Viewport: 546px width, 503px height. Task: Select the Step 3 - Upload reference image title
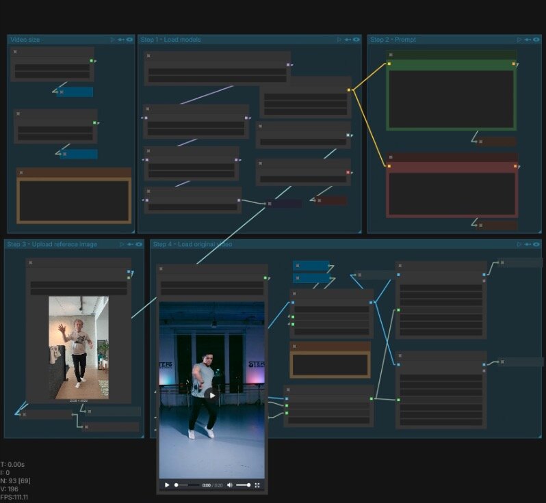click(52, 244)
